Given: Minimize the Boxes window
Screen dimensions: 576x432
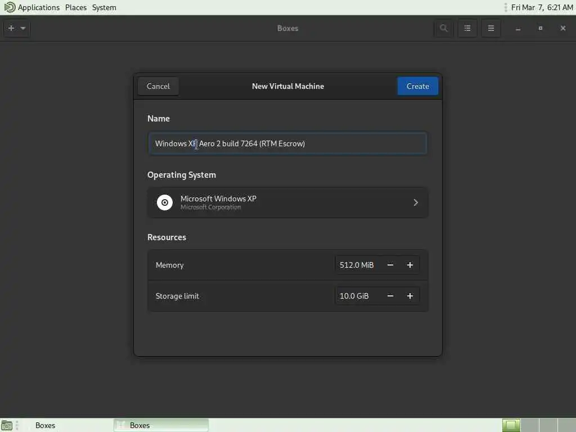Looking at the screenshot, I should click(x=518, y=28).
